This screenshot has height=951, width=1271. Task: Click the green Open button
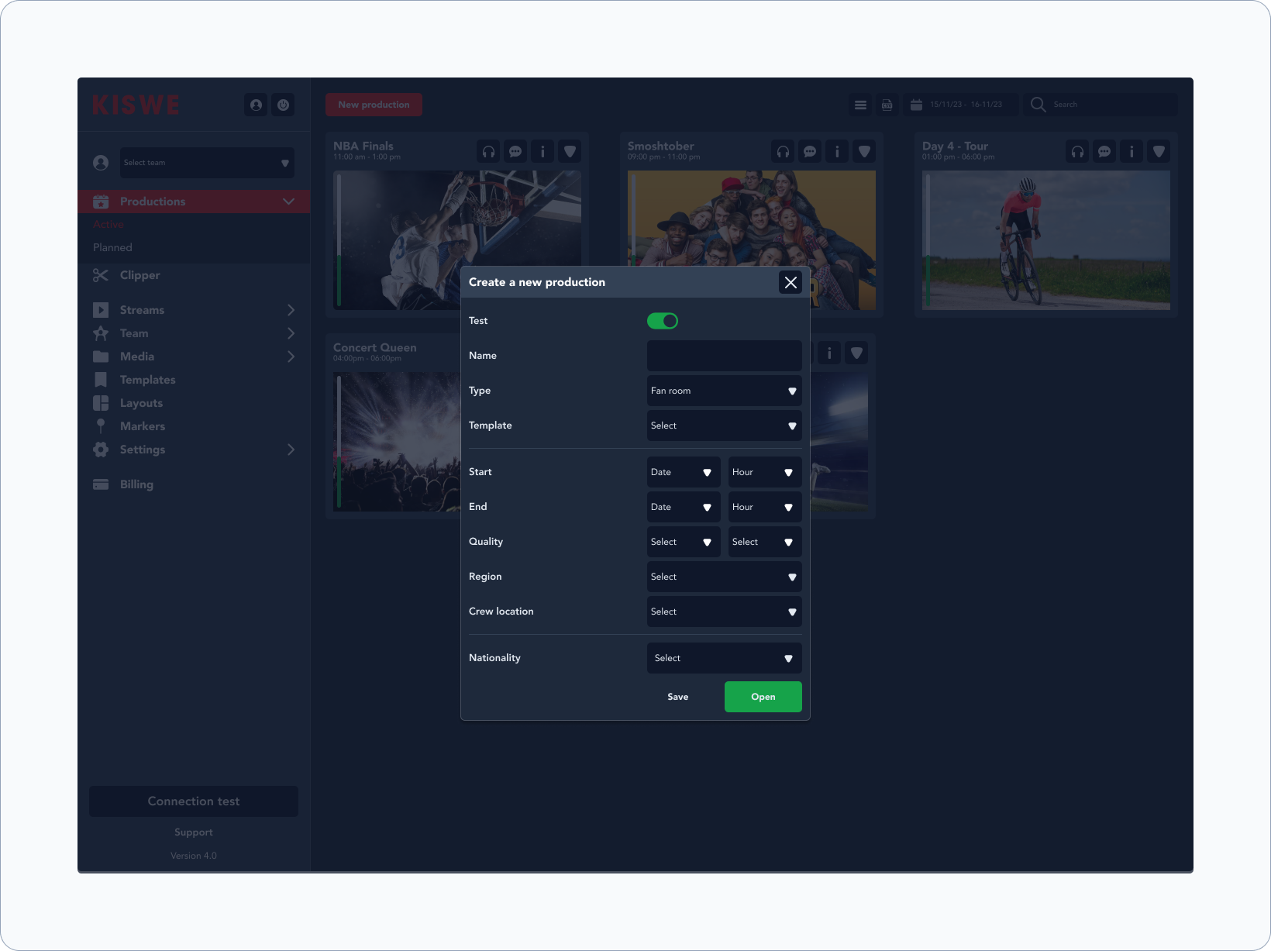pos(763,697)
